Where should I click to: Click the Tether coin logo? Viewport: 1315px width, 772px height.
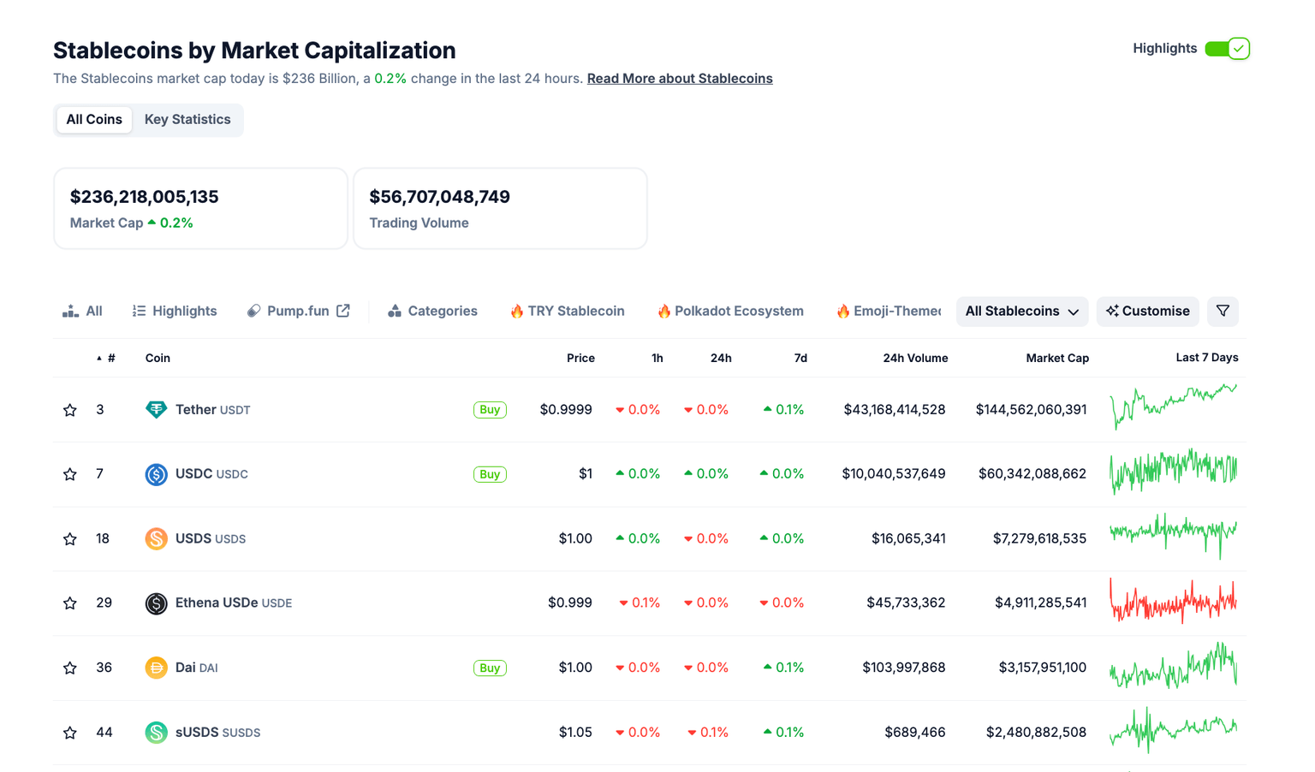155,409
